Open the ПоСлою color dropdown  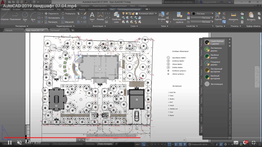click(x=202, y=14)
